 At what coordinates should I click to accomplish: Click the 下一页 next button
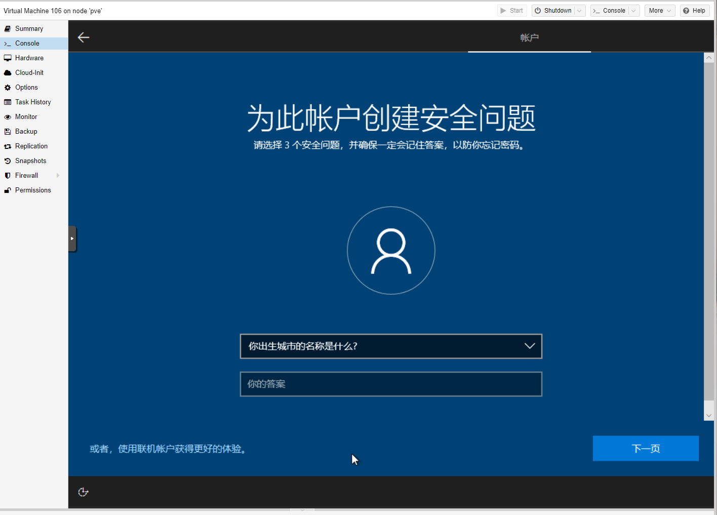coord(646,449)
